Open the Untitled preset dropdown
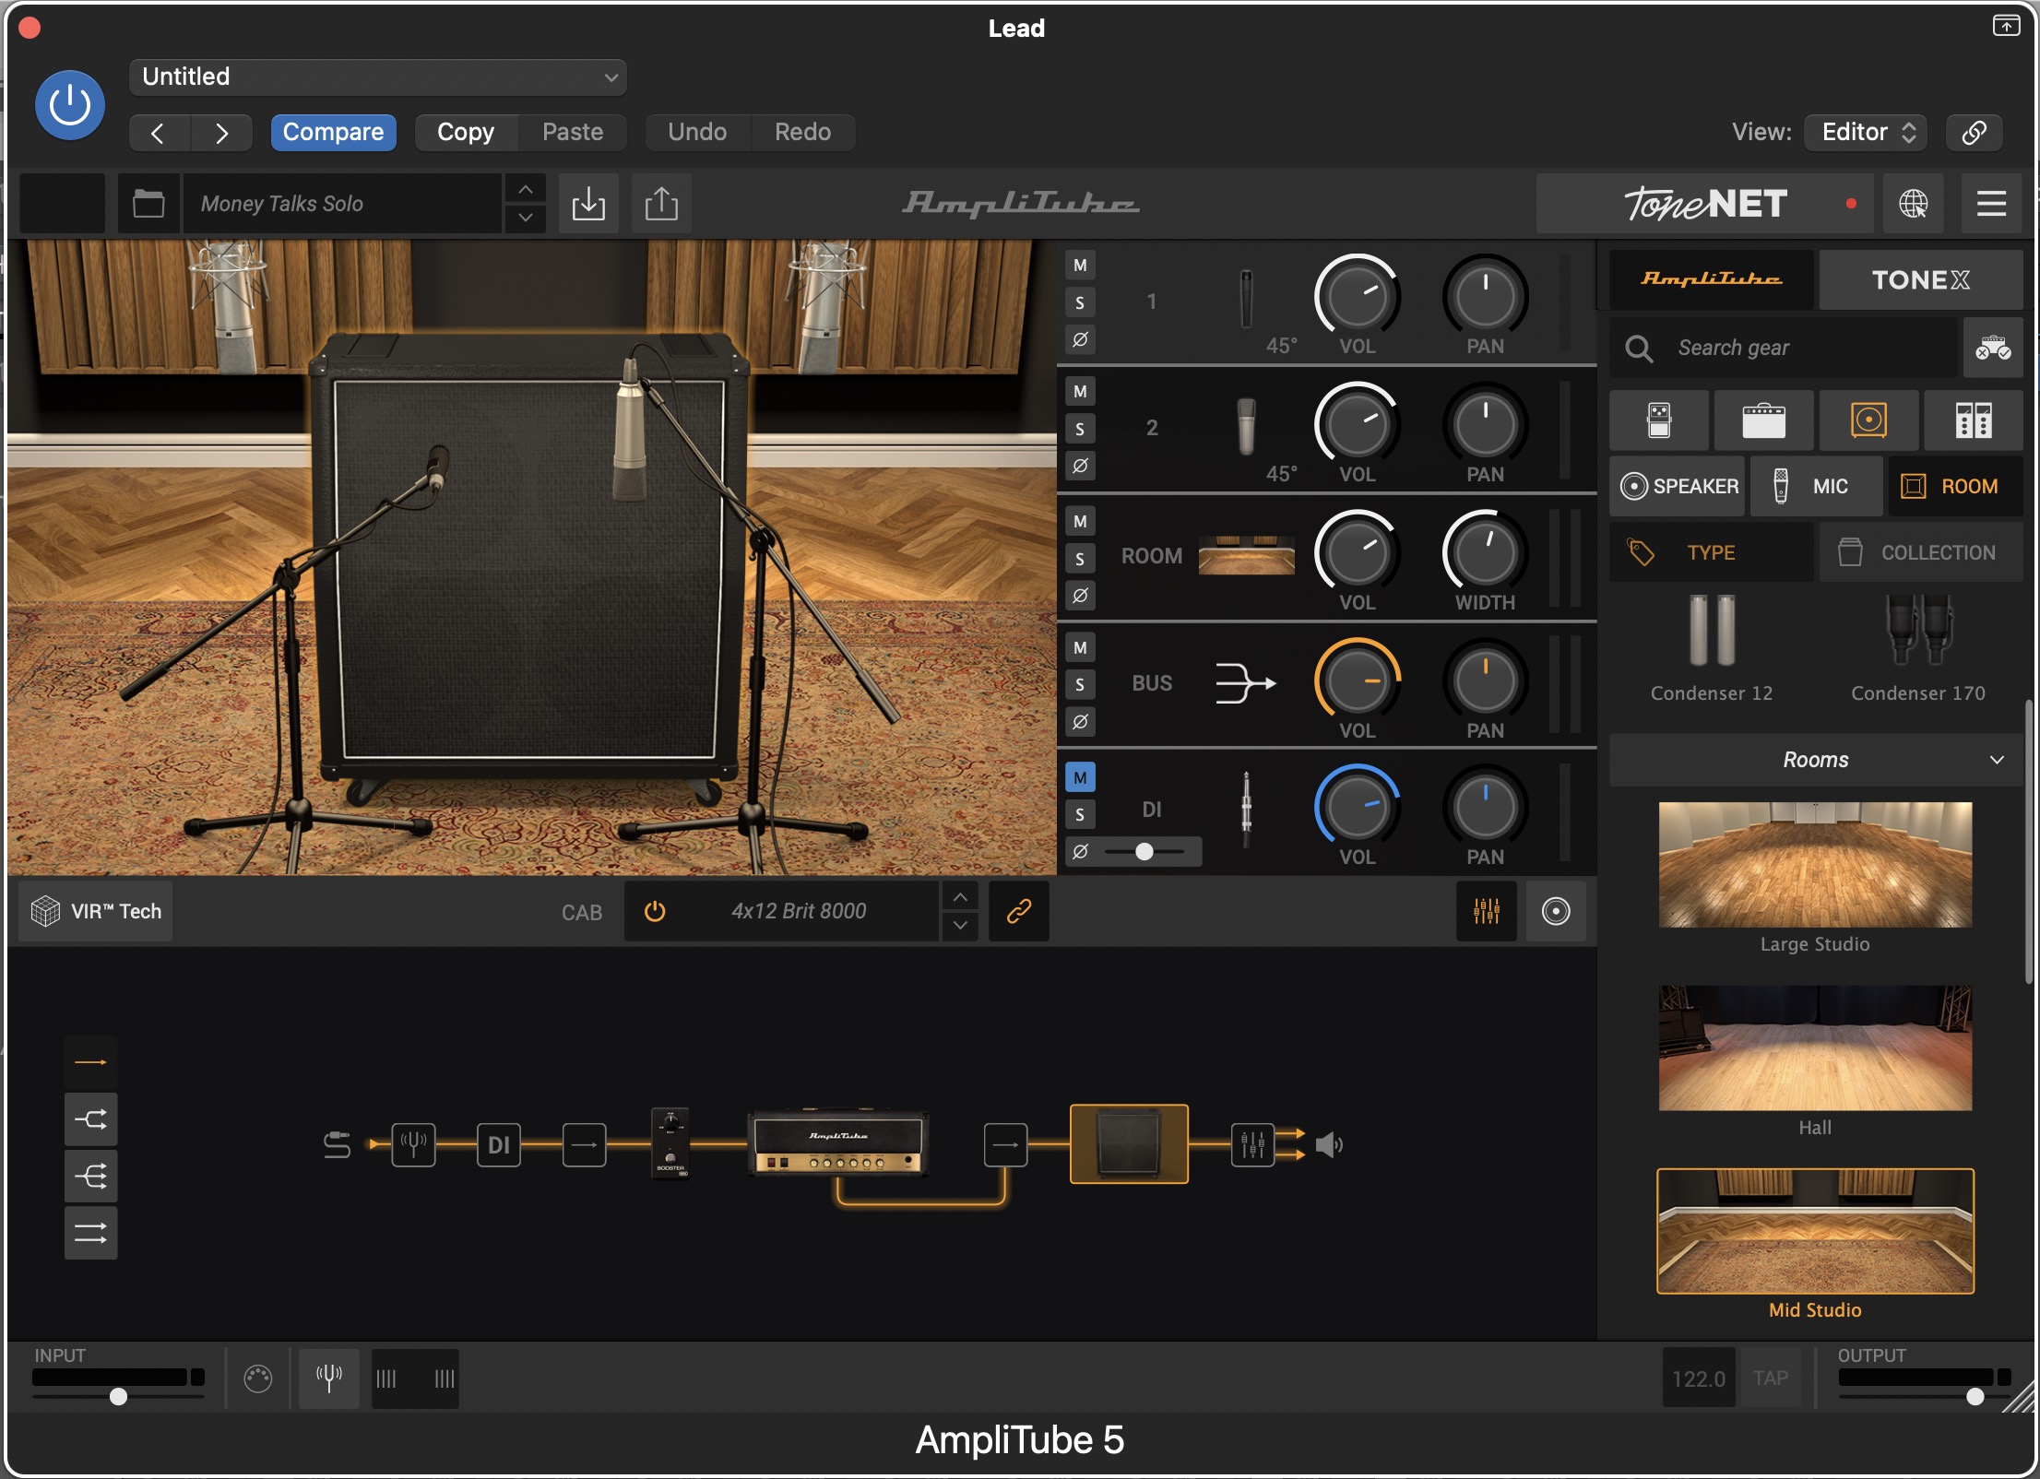The width and height of the screenshot is (2040, 1479). [378, 77]
